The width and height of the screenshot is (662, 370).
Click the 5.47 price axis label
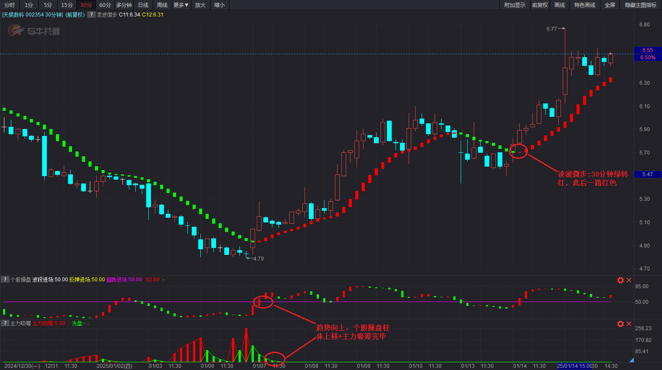648,174
